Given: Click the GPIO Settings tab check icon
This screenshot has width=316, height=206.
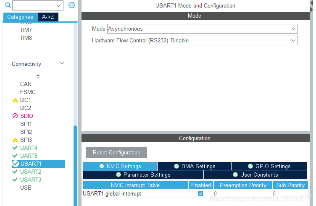Looking at the screenshot, I should (x=250, y=166).
